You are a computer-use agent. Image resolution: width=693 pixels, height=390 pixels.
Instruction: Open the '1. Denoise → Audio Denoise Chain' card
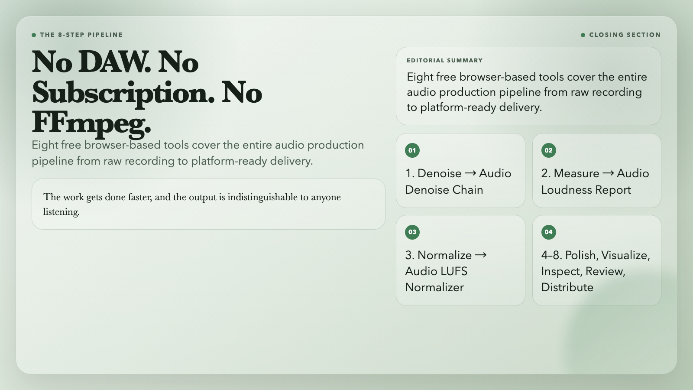pos(460,170)
